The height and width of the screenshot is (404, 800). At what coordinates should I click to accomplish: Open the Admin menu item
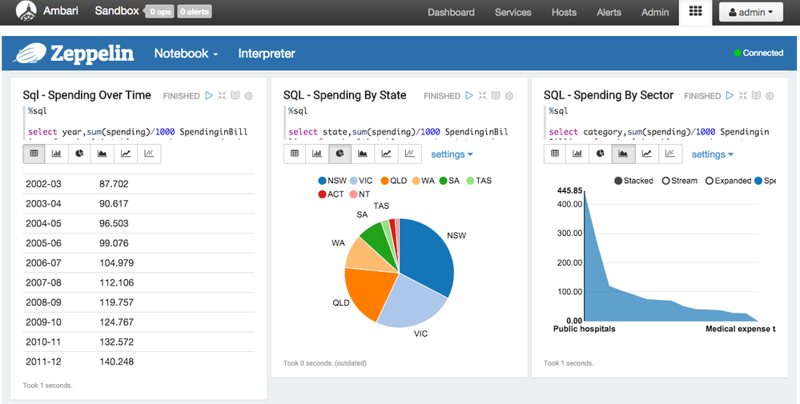pos(655,12)
